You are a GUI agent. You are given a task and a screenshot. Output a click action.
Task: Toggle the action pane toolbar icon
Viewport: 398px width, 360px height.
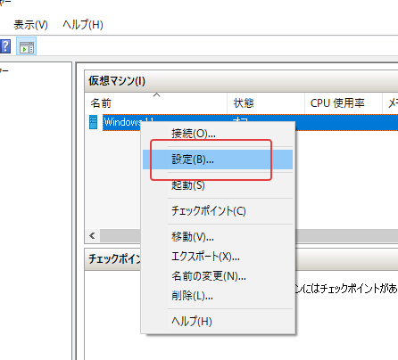point(27,46)
